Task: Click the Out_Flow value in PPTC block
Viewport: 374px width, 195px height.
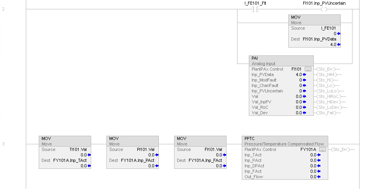Action: pos(313,177)
